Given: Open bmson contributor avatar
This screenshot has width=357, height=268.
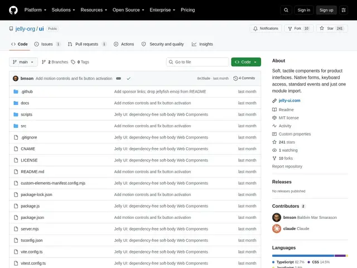Looking at the screenshot, I should [x=277, y=217].
